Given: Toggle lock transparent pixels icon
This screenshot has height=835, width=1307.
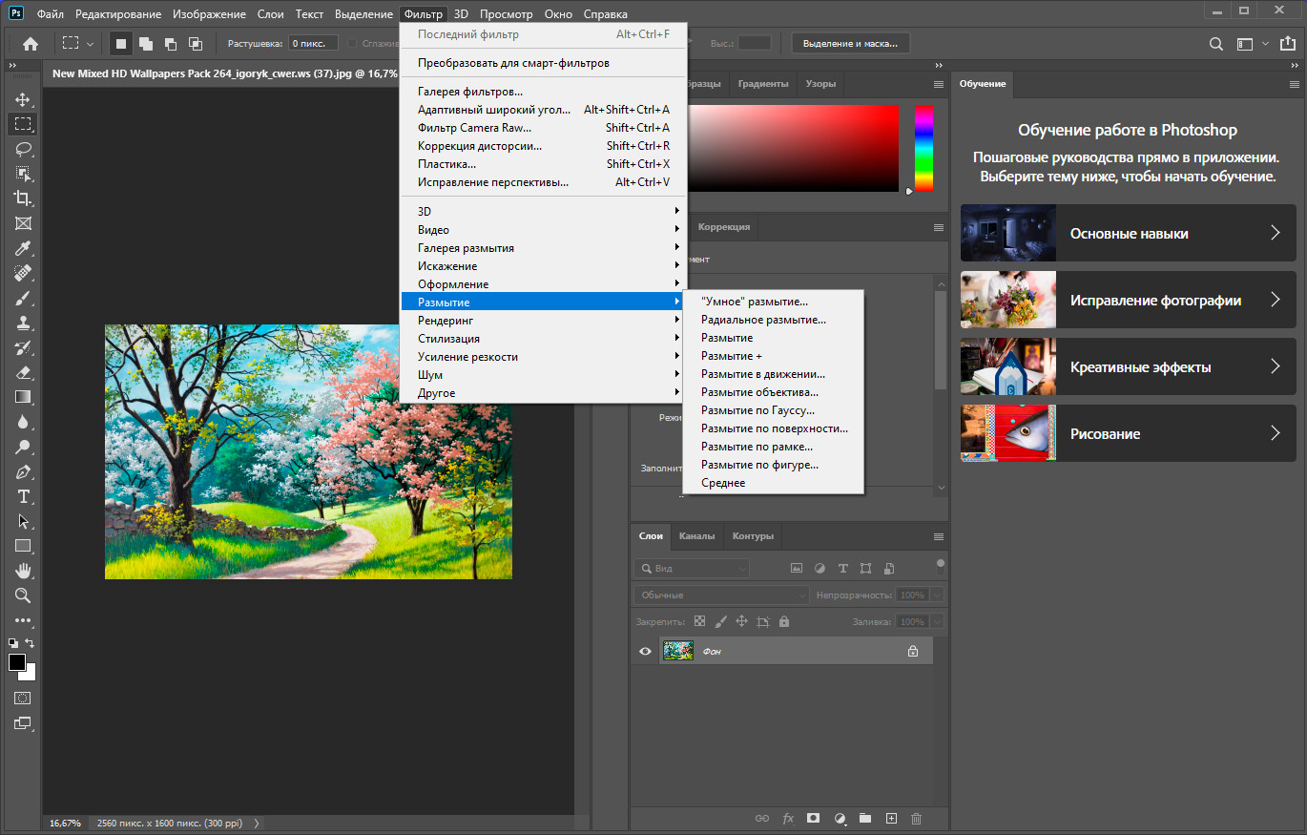Looking at the screenshot, I should [x=699, y=621].
